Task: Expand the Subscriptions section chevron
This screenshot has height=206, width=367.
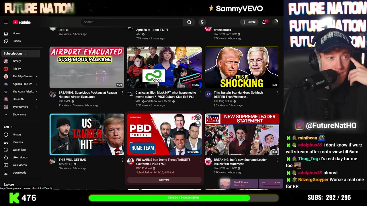Action: coord(26,54)
